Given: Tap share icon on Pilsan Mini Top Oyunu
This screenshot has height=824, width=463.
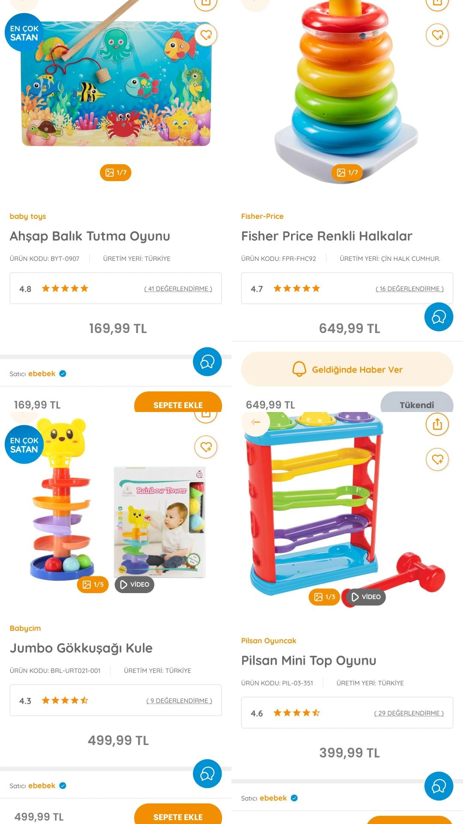Looking at the screenshot, I should (437, 424).
